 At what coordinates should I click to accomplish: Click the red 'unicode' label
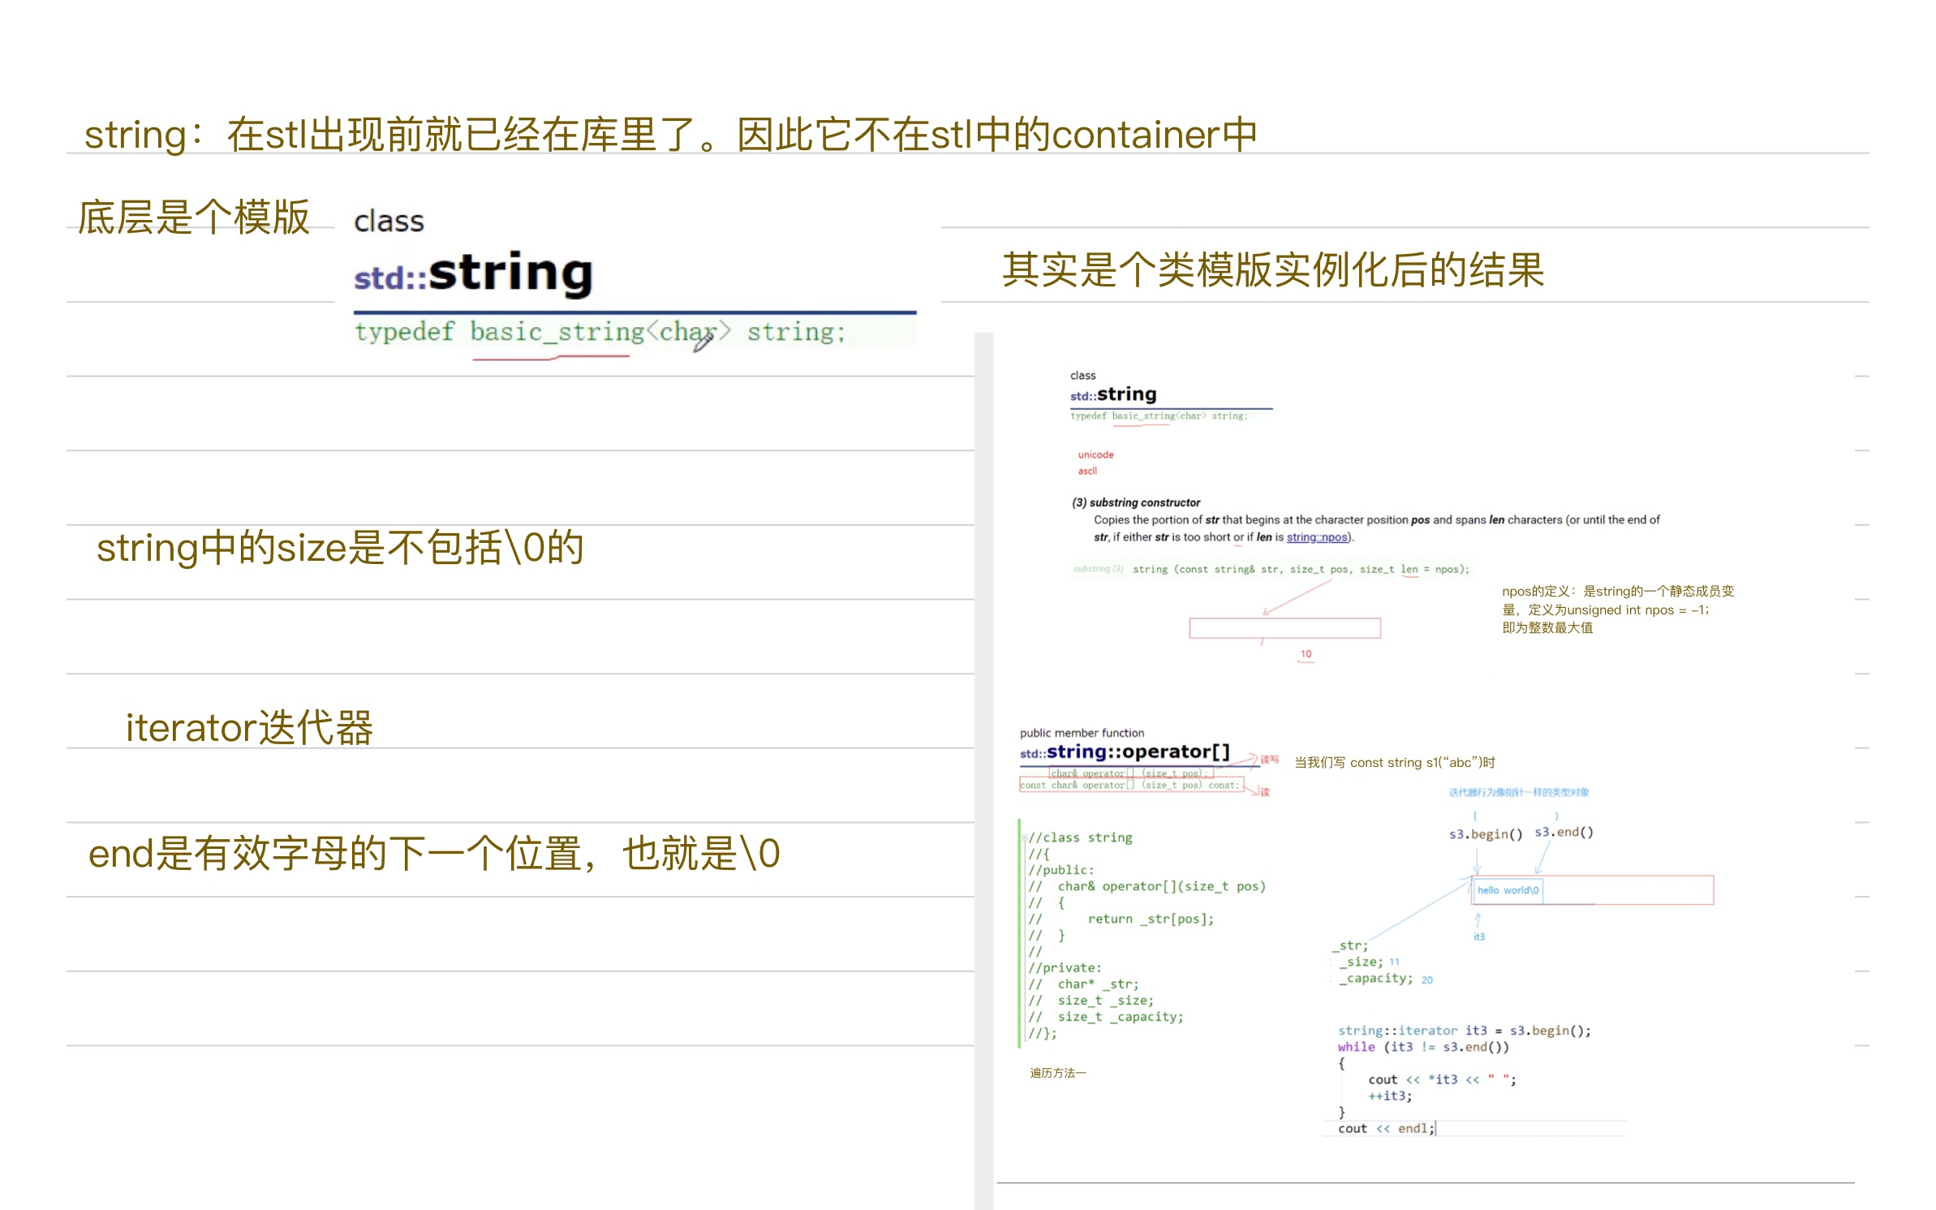tap(1095, 455)
